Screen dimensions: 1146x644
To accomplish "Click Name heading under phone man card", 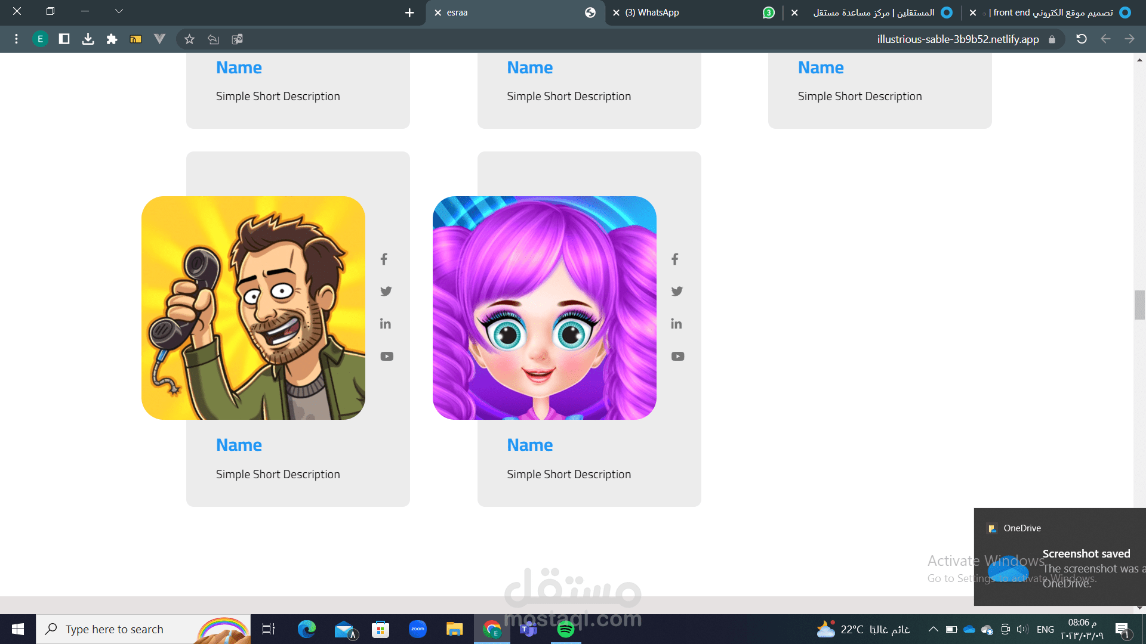I will [x=239, y=445].
